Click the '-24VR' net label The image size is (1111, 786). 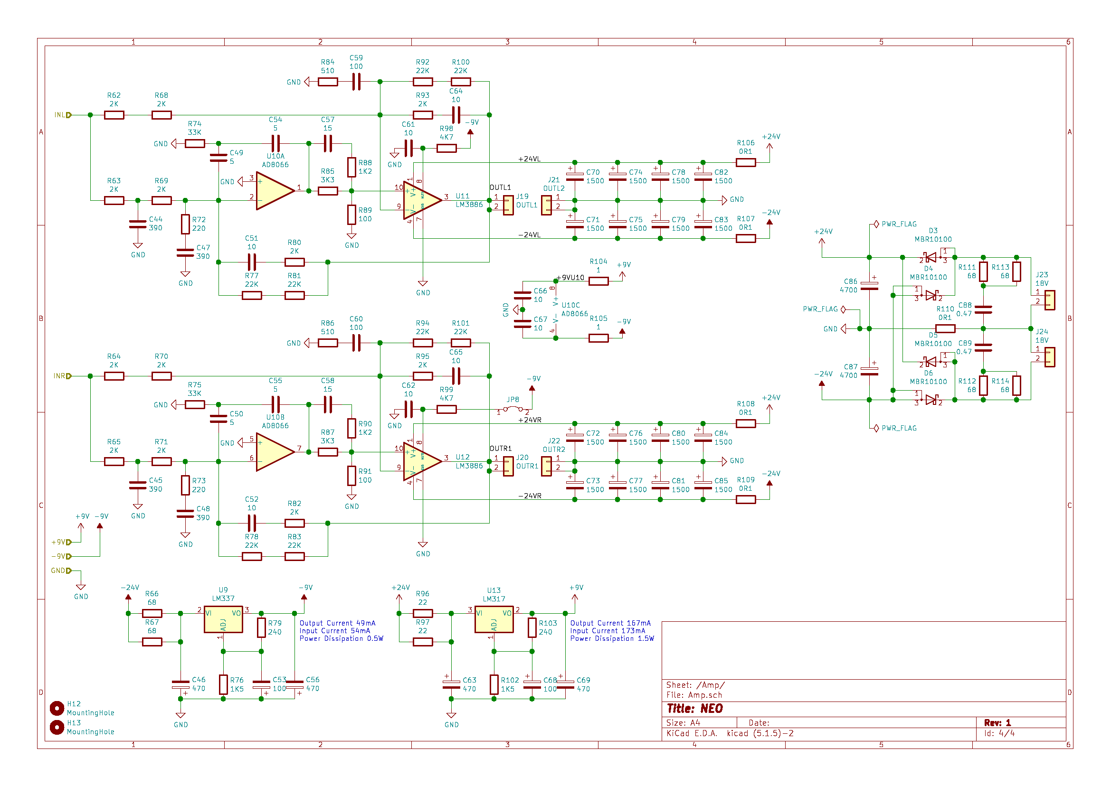[530, 496]
